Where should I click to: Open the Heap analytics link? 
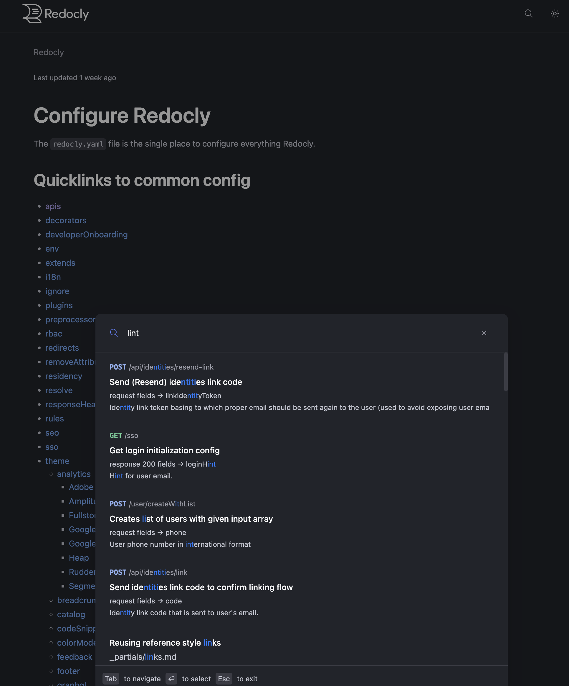(x=79, y=558)
